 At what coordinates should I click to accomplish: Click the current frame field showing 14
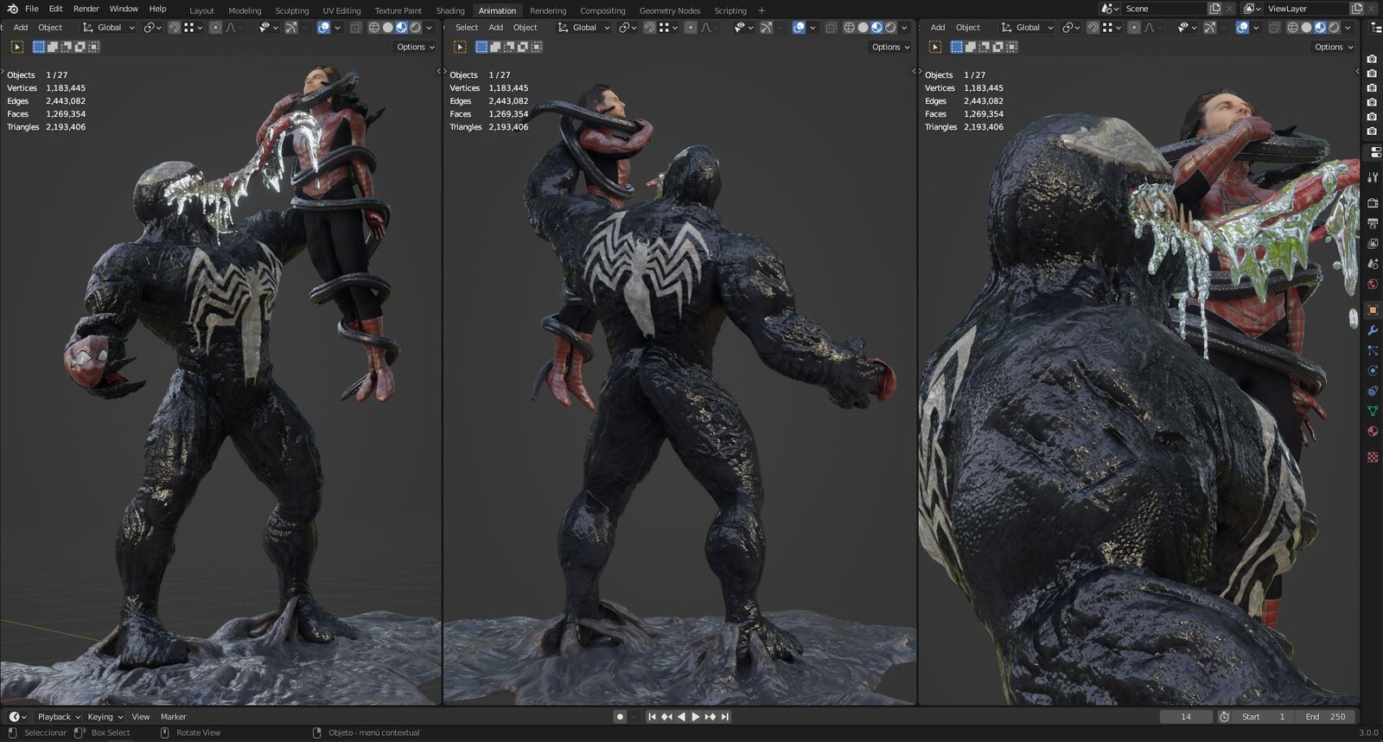(1186, 716)
